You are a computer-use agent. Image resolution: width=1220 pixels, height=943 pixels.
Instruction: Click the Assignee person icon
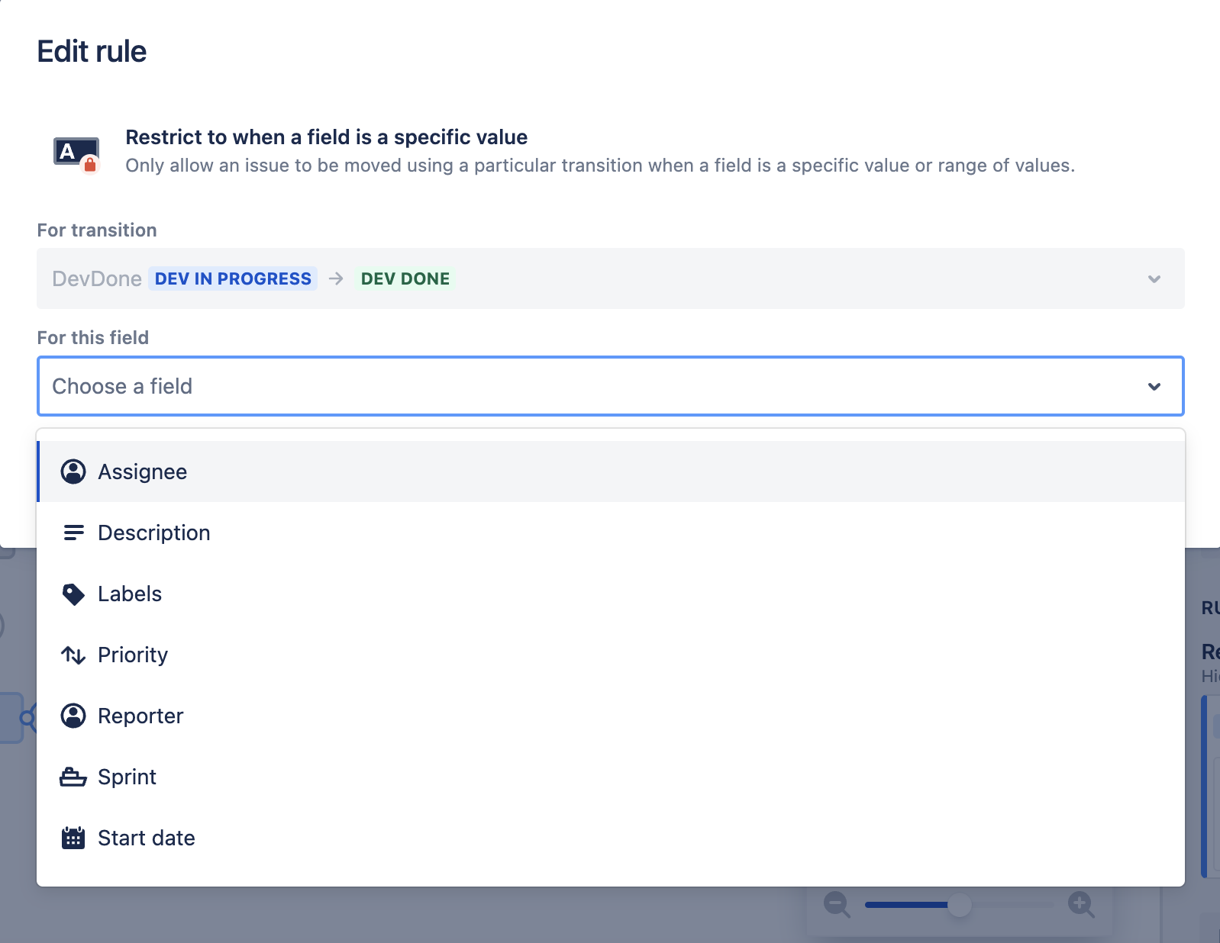coord(73,471)
